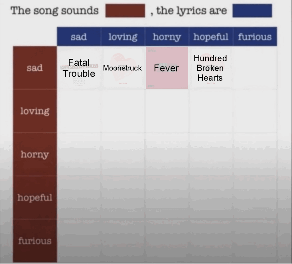Open the 'Fatal Trouble' album cell
This screenshot has height=264, width=292.
click(79, 68)
